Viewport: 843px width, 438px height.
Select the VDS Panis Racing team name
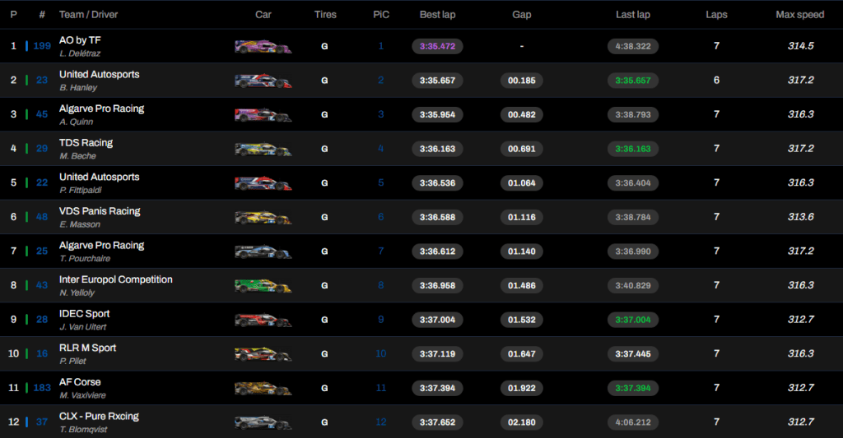(100, 211)
